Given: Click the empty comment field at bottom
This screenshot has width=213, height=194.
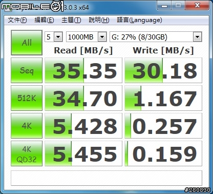Looking at the screenshot, I should pos(106,178).
